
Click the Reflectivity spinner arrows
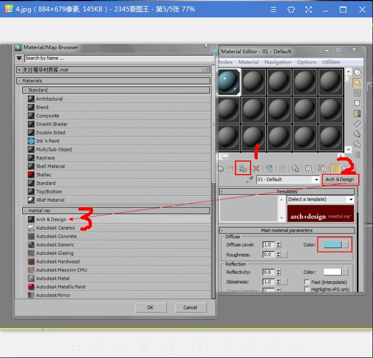[278, 272]
